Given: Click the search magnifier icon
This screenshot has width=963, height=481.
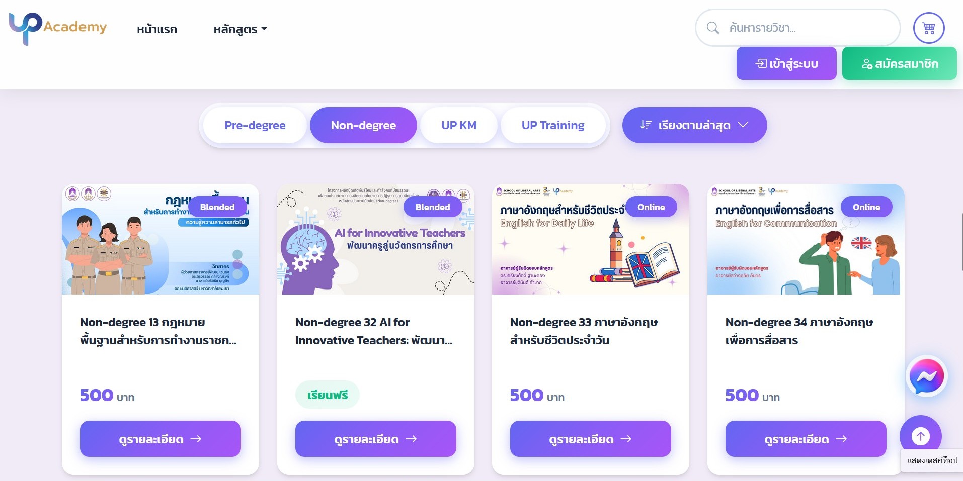Looking at the screenshot, I should pyautogui.click(x=712, y=28).
